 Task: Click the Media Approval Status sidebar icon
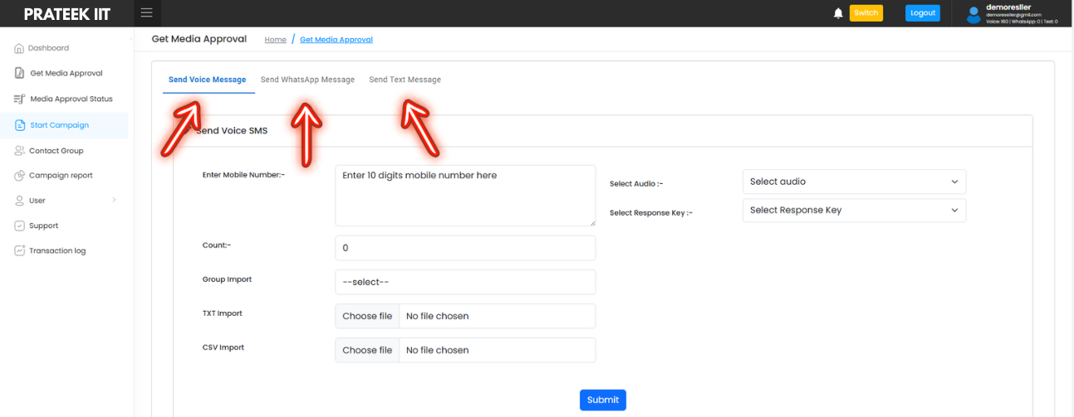pyautogui.click(x=20, y=99)
